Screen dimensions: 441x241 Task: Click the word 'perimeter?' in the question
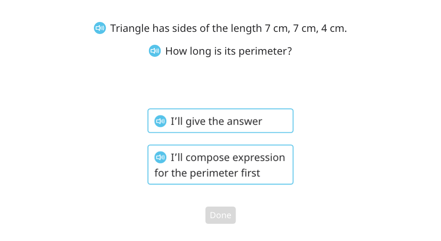pyautogui.click(x=265, y=51)
